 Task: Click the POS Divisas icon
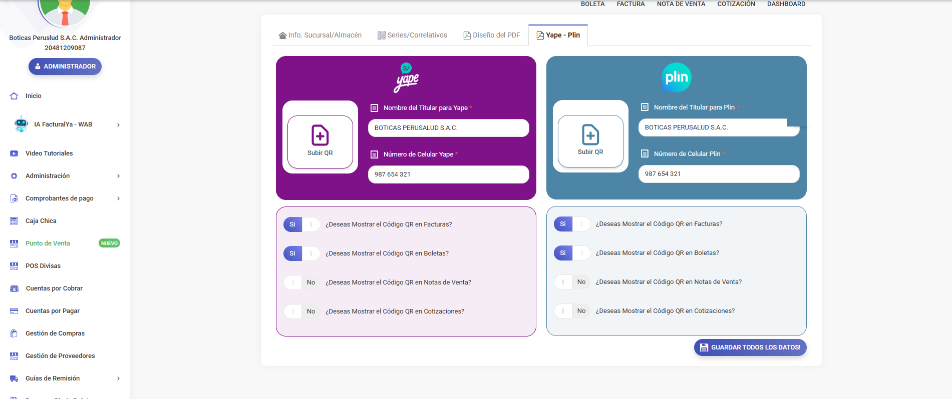point(14,266)
